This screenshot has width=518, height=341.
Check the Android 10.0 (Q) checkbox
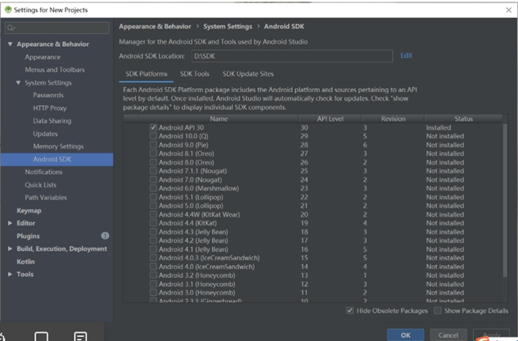point(153,136)
